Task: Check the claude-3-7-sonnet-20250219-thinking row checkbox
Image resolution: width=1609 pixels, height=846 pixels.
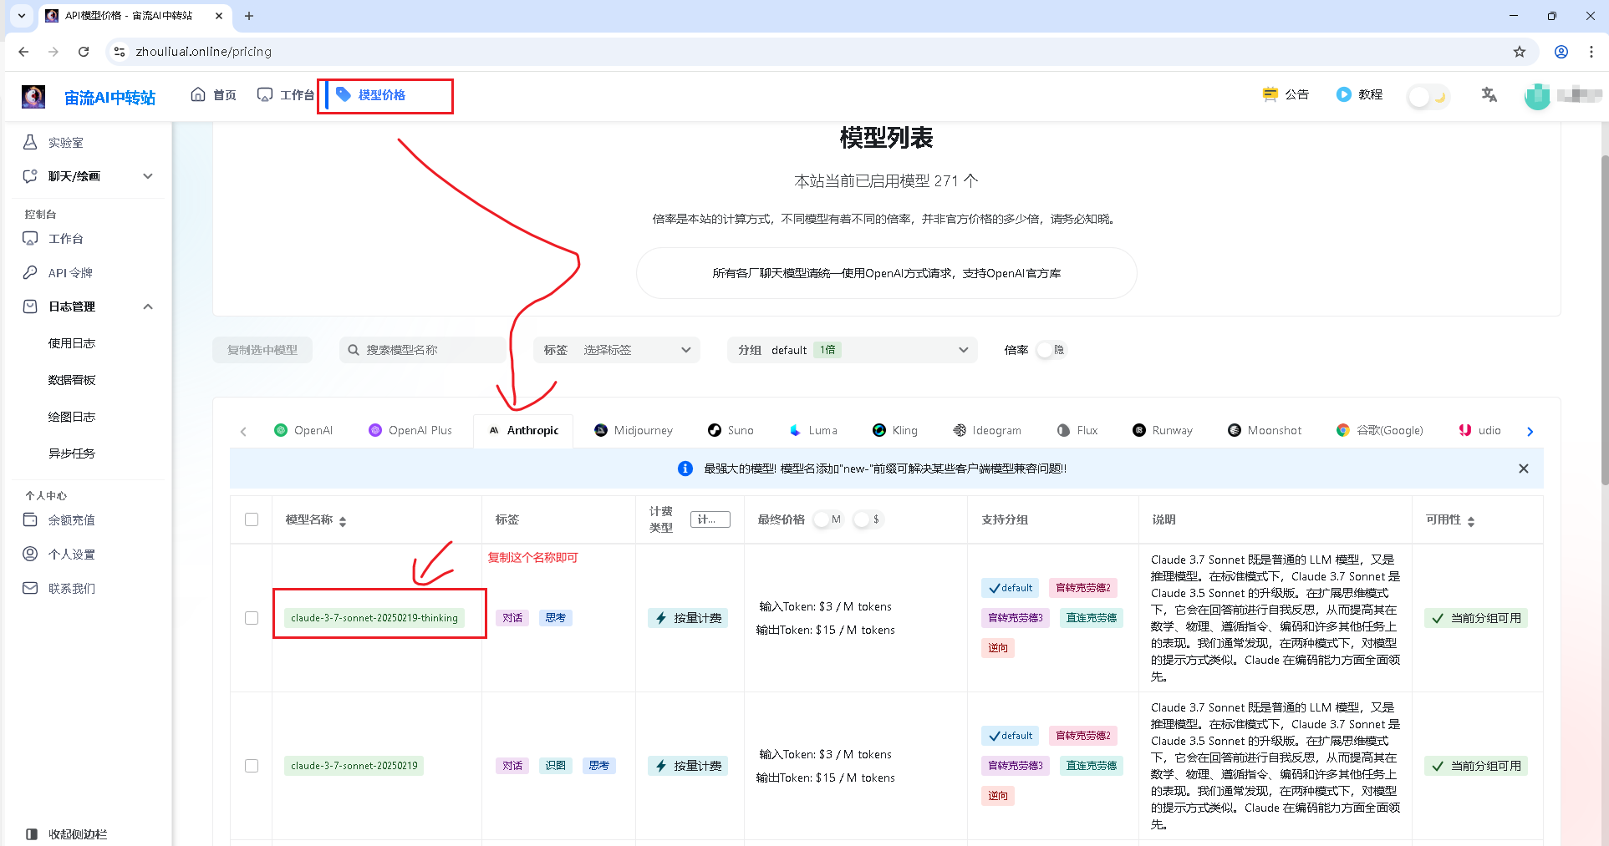Action: 252,618
